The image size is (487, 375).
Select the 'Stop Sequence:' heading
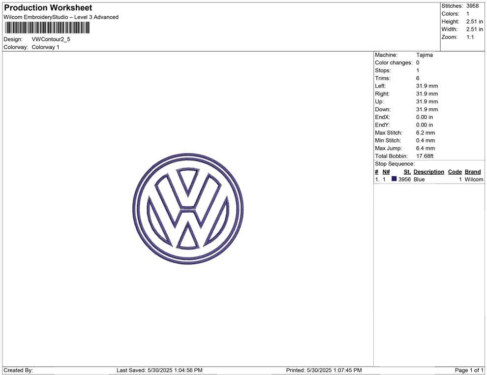395,164
